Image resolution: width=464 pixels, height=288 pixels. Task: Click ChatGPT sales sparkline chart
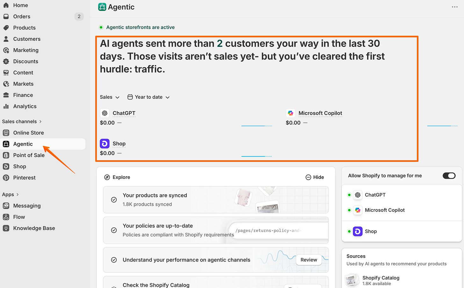[257, 126]
